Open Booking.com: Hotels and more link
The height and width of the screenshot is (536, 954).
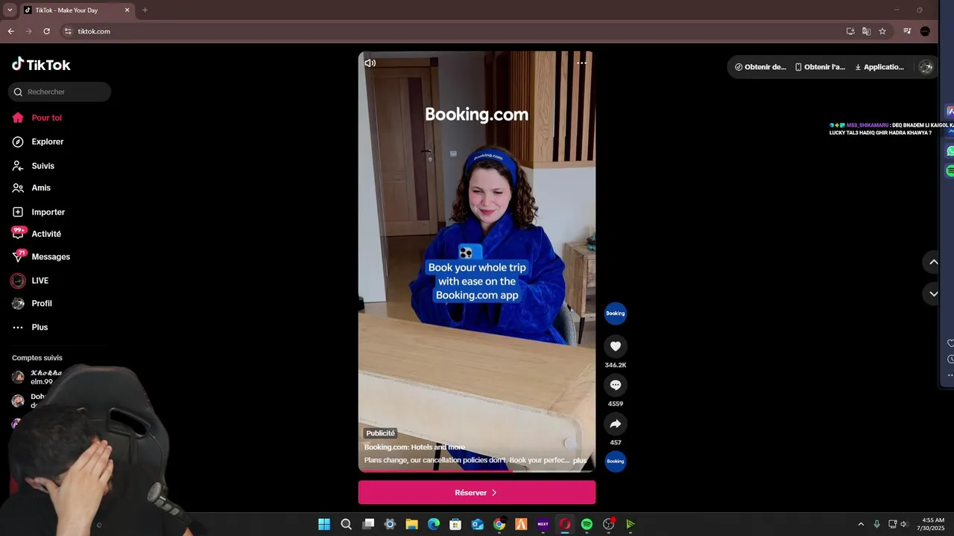[x=414, y=447]
